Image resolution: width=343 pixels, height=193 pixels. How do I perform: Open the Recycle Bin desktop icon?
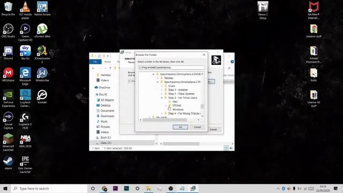coord(8,9)
